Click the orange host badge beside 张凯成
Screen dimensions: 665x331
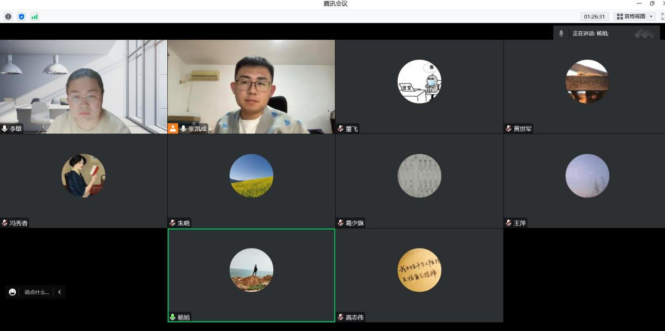pos(173,129)
